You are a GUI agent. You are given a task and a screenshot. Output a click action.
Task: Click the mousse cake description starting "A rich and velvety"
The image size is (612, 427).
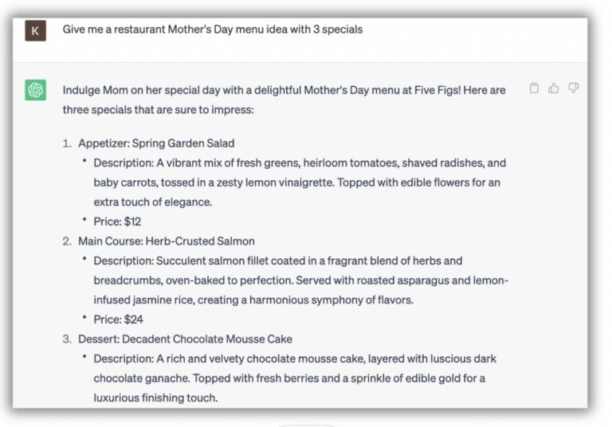pos(295,358)
